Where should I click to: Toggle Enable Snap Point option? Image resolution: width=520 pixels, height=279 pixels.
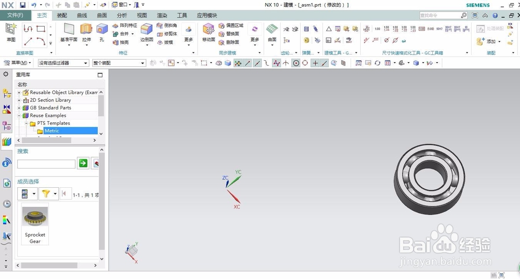tap(238, 63)
